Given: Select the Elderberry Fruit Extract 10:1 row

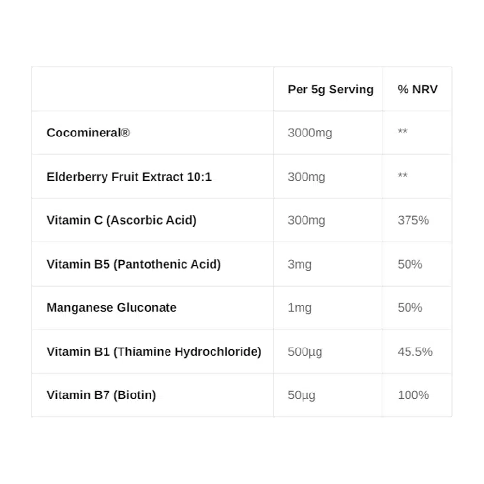Looking at the screenshot, I should tap(129, 177).
